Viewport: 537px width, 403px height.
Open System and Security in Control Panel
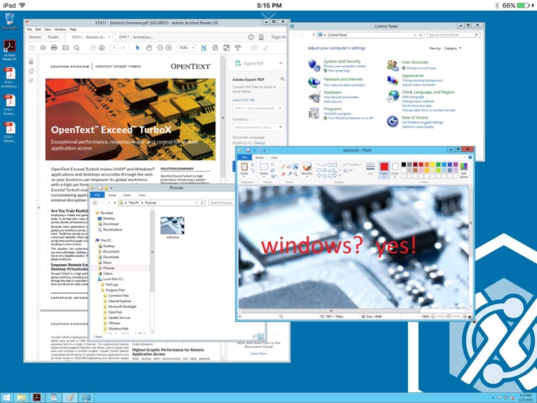click(342, 62)
